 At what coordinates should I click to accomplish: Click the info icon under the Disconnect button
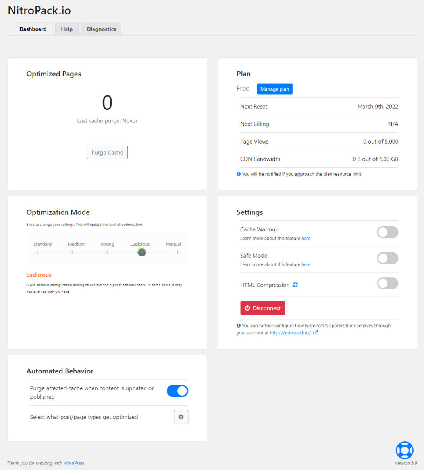pos(238,325)
